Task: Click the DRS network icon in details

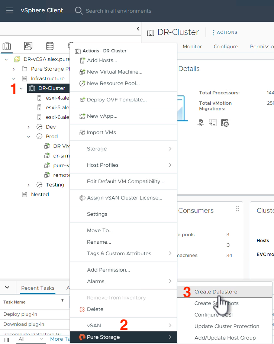Action: (201, 123)
